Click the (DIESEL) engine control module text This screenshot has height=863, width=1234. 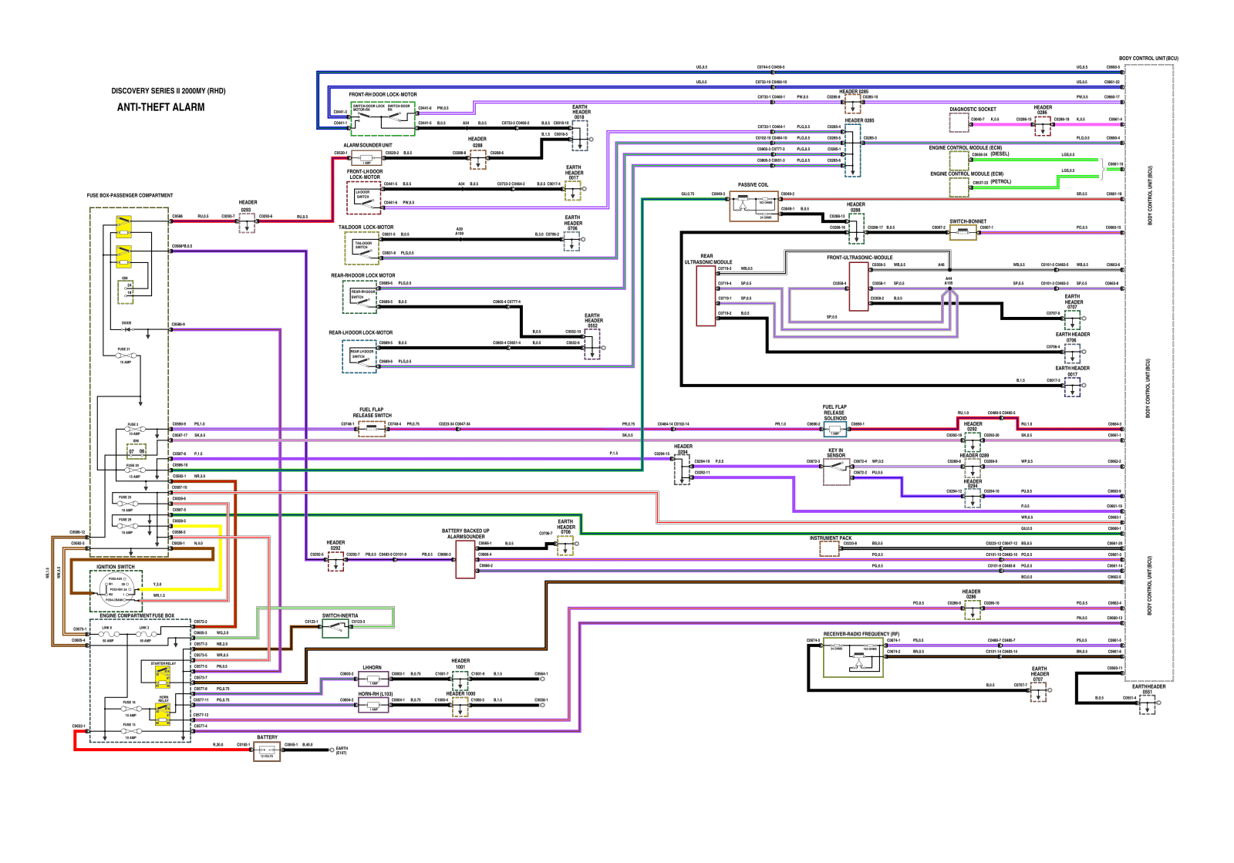[x=1000, y=153]
